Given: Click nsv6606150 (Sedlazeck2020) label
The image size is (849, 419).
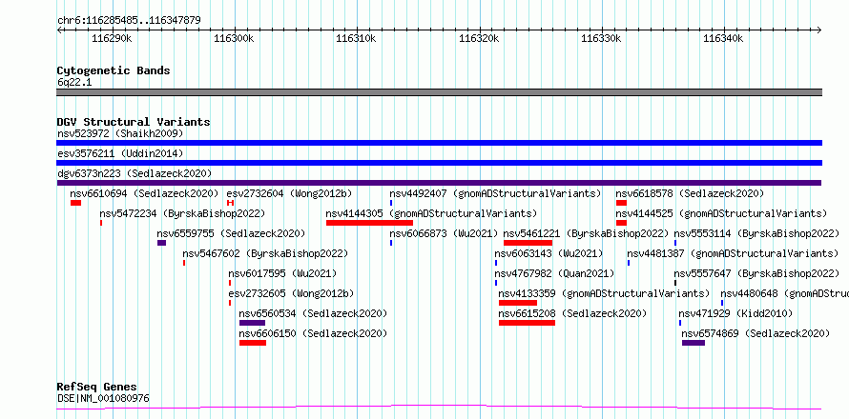Looking at the screenshot, I should click(314, 333).
